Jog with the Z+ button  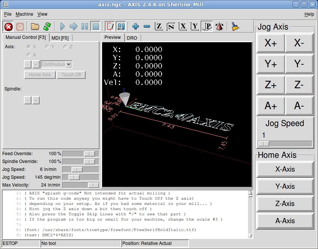click(271, 85)
